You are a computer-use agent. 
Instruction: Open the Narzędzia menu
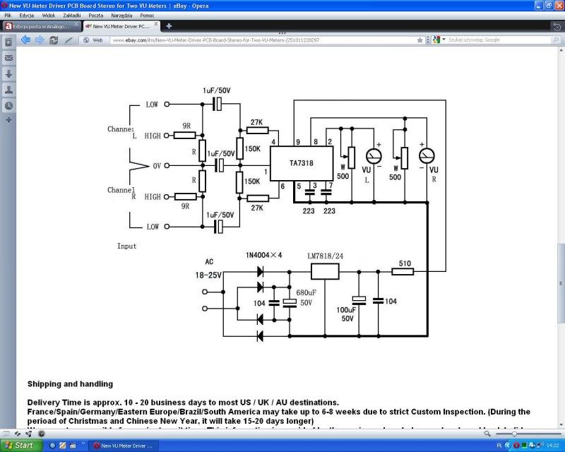[x=121, y=16]
